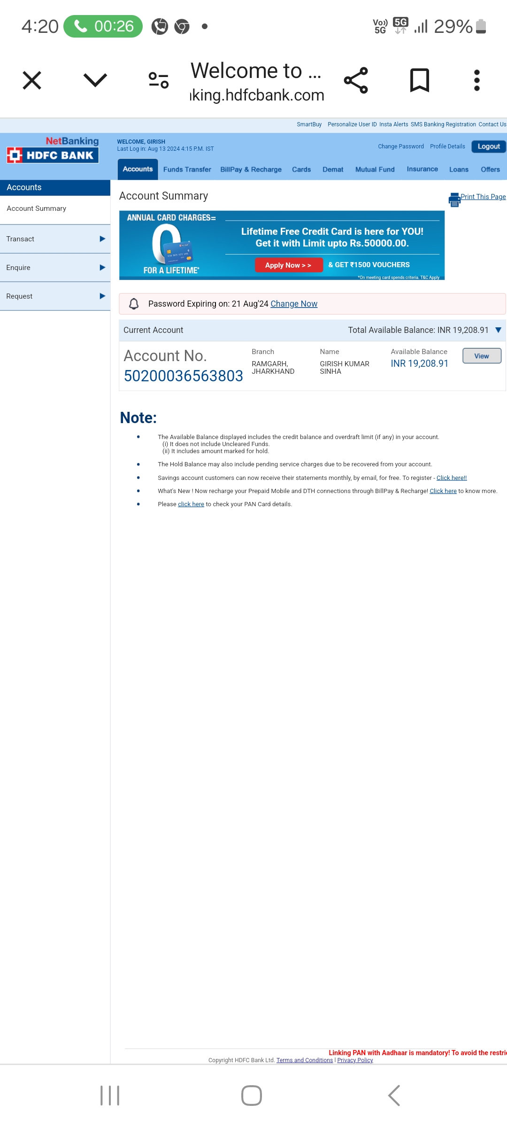Open Profile Details link
Image resolution: width=507 pixels, height=1127 pixels.
447,147
